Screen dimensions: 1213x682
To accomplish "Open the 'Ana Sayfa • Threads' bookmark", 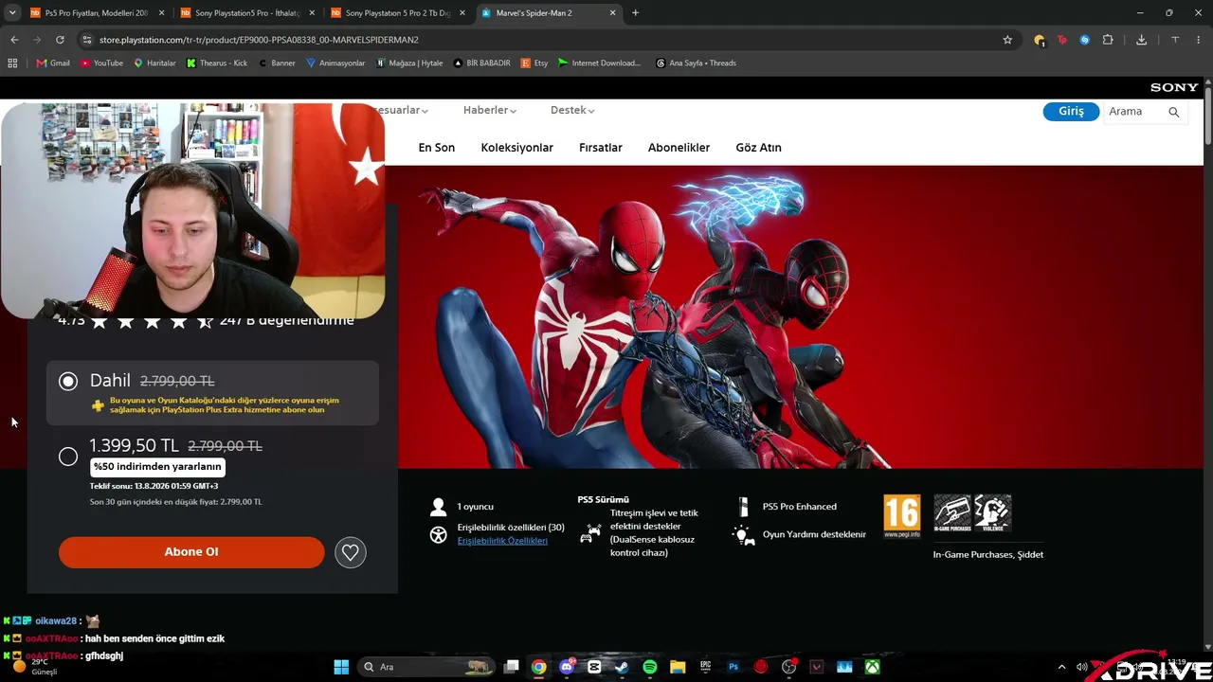I will (x=696, y=63).
